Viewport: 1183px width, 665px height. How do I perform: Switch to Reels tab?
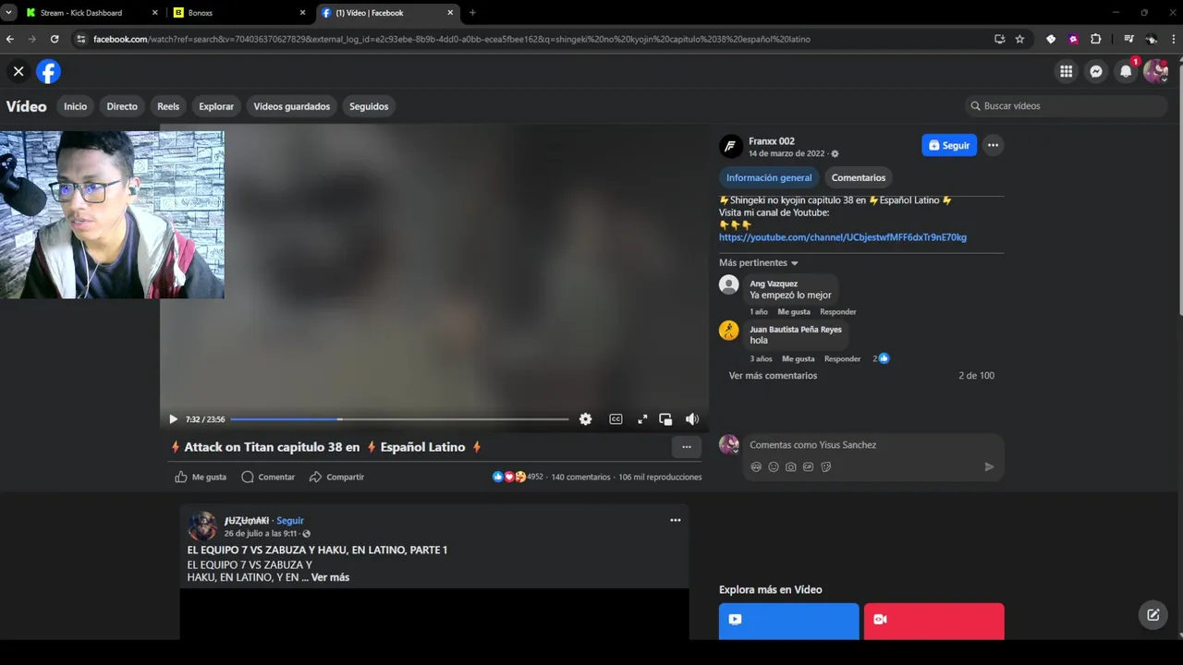click(x=168, y=106)
